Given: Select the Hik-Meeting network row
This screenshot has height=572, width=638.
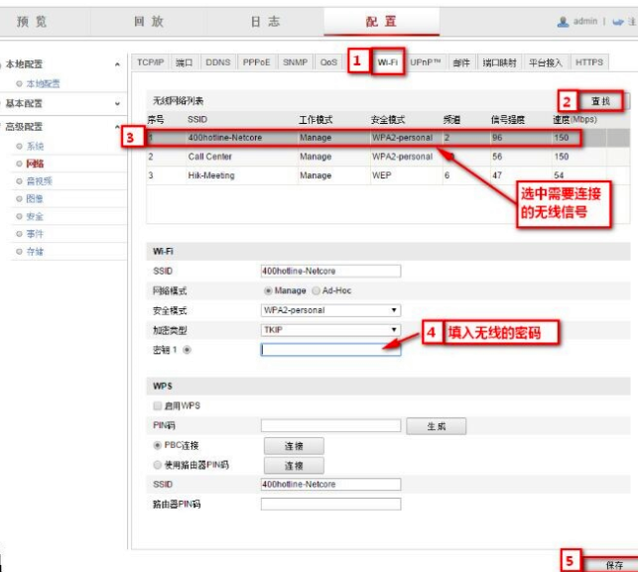Looking at the screenshot, I should pos(388,175).
